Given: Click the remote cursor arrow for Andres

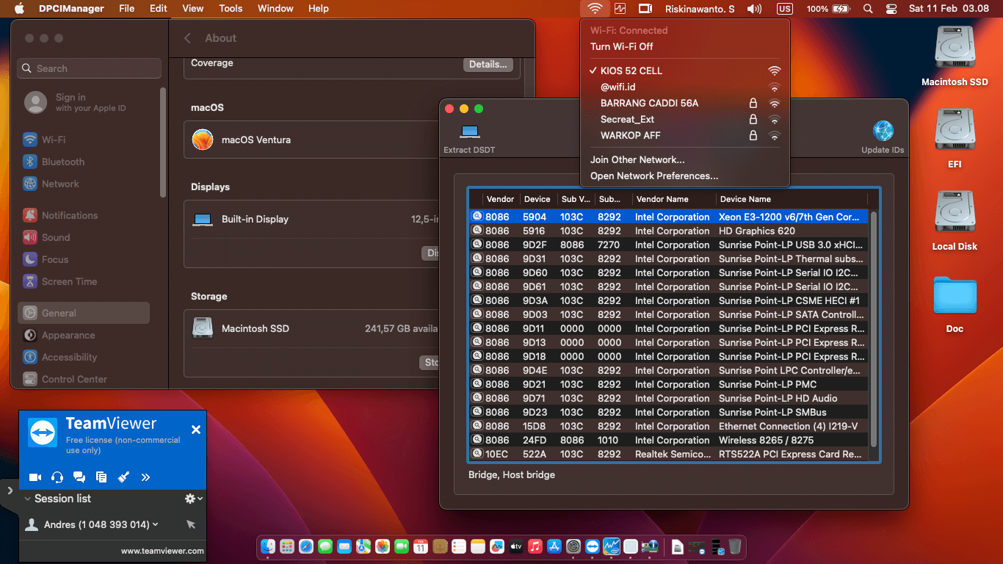Looking at the screenshot, I should coord(191,524).
